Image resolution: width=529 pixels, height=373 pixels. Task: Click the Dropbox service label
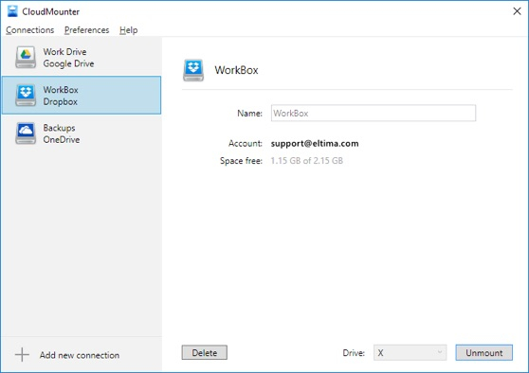[60, 101]
